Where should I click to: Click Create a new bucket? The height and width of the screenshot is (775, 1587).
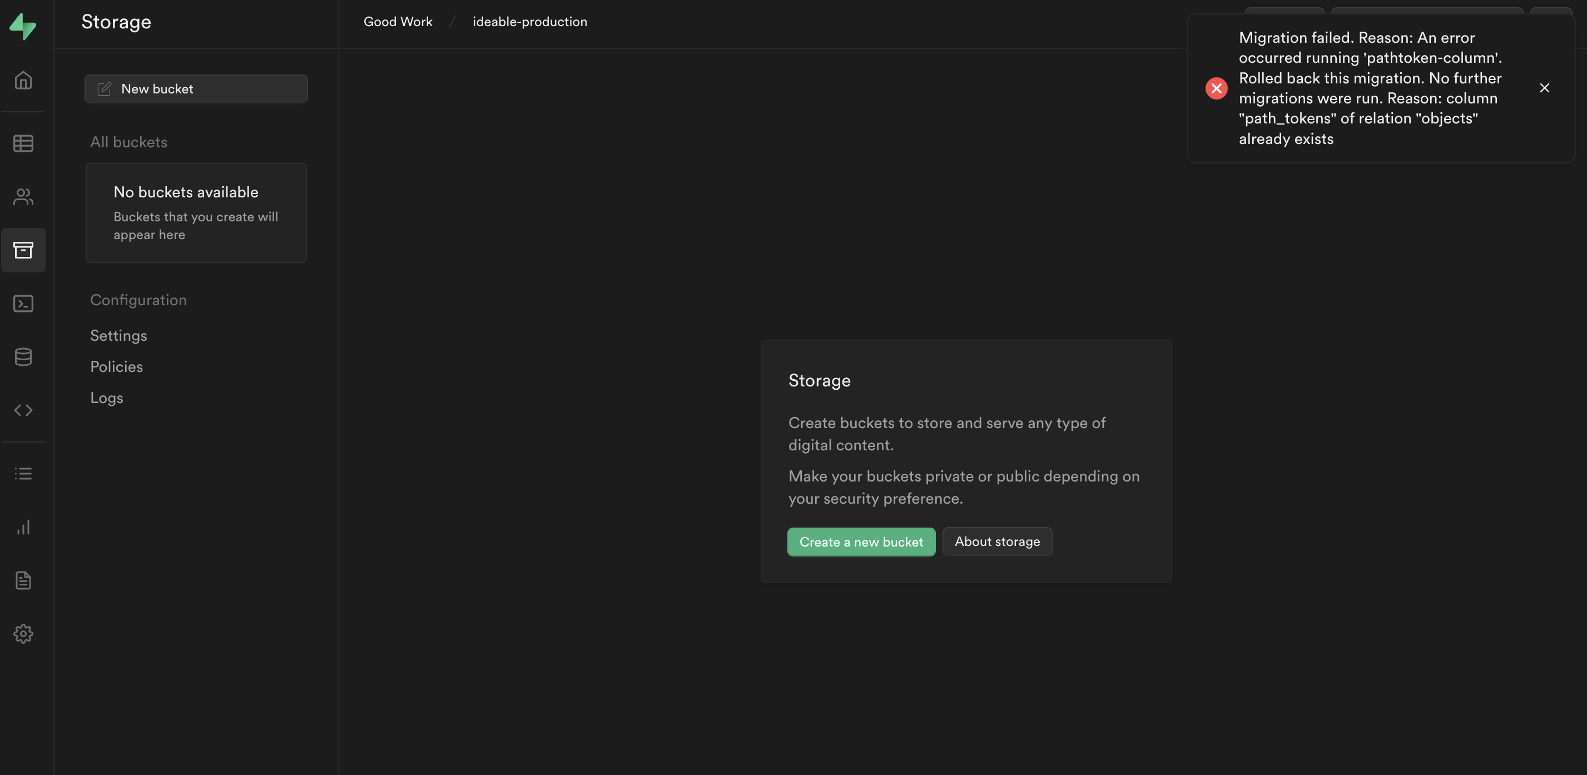pyautogui.click(x=861, y=541)
